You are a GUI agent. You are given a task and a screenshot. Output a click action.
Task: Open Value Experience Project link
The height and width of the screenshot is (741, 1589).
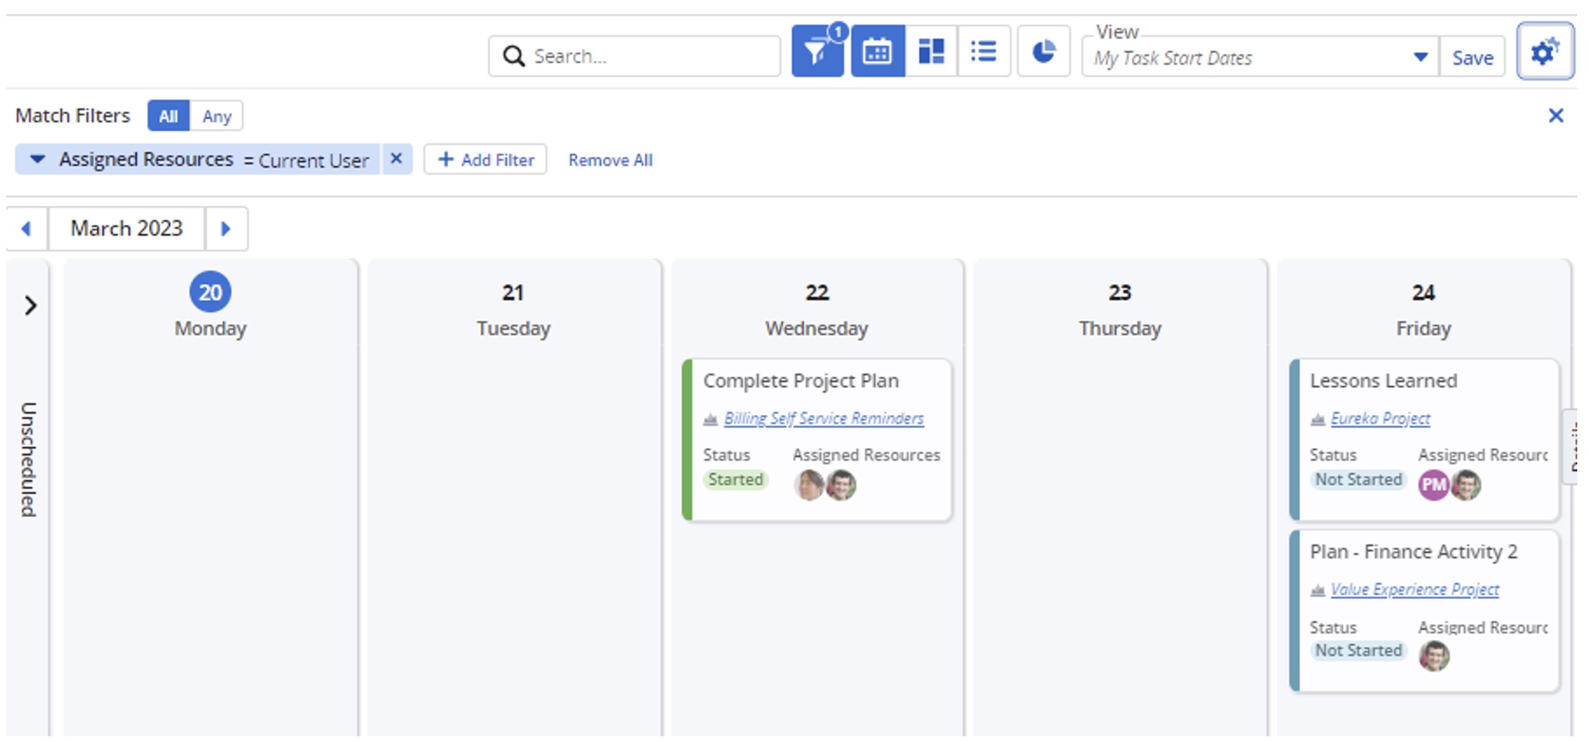tap(1414, 589)
